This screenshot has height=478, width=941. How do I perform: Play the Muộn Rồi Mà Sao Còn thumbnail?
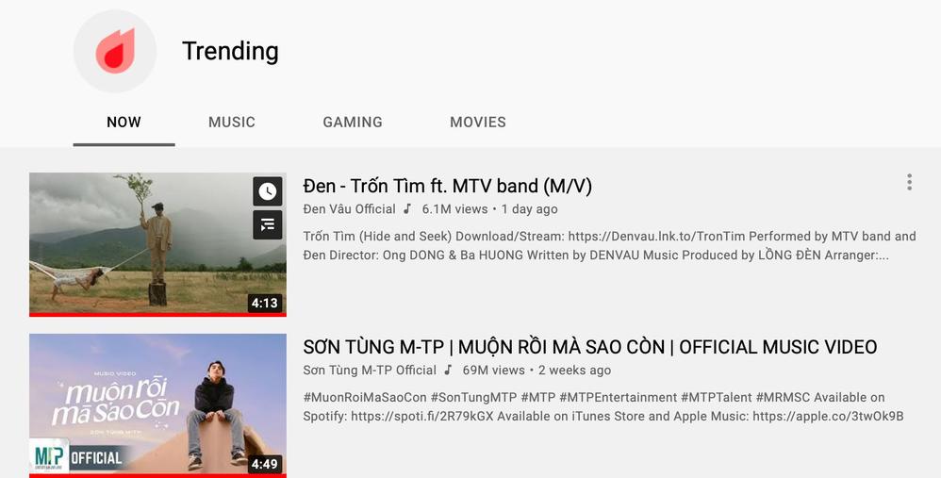[x=157, y=405]
